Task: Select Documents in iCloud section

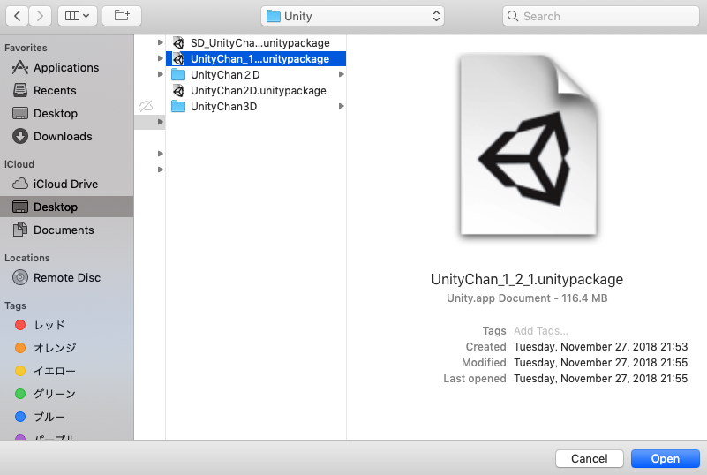Action: (x=64, y=230)
